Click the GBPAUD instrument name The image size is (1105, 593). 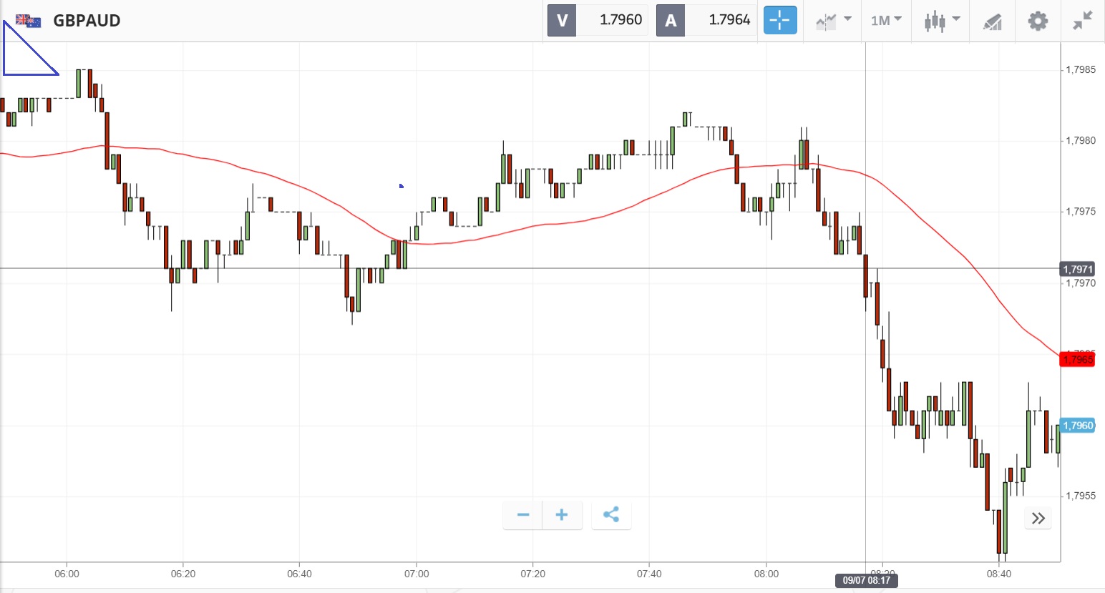(x=87, y=21)
